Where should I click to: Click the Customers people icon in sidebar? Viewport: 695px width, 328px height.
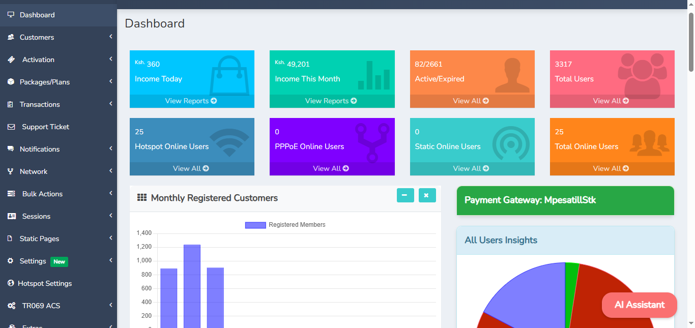coord(11,37)
